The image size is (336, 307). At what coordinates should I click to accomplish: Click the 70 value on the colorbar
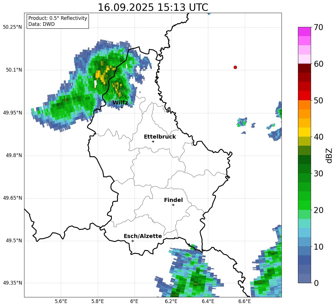point(318,28)
